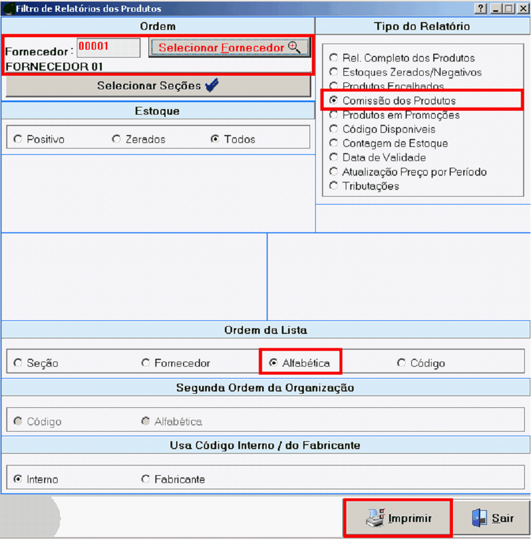Image resolution: width=531 pixels, height=539 pixels.
Task: Order the list by Seção
Action: (x=19, y=363)
